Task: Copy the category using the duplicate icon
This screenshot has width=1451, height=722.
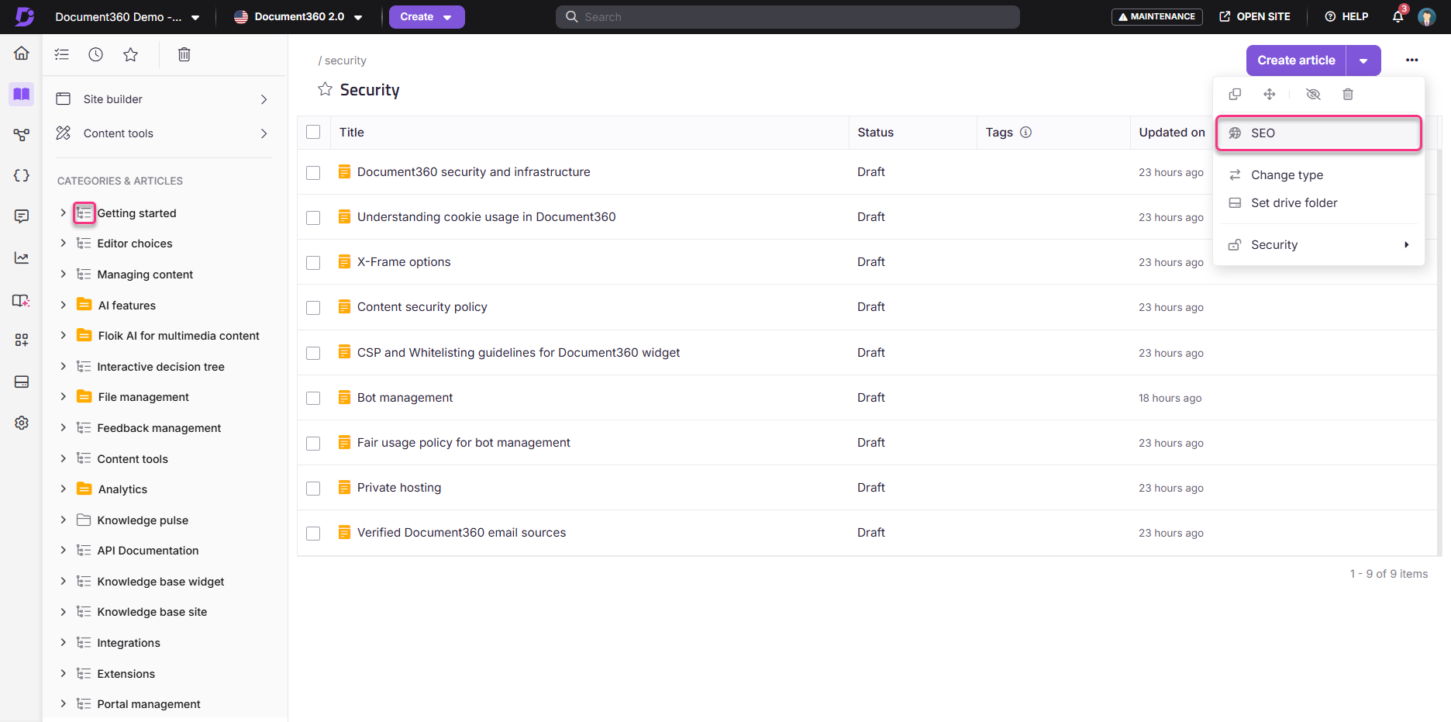Action: coord(1234,94)
